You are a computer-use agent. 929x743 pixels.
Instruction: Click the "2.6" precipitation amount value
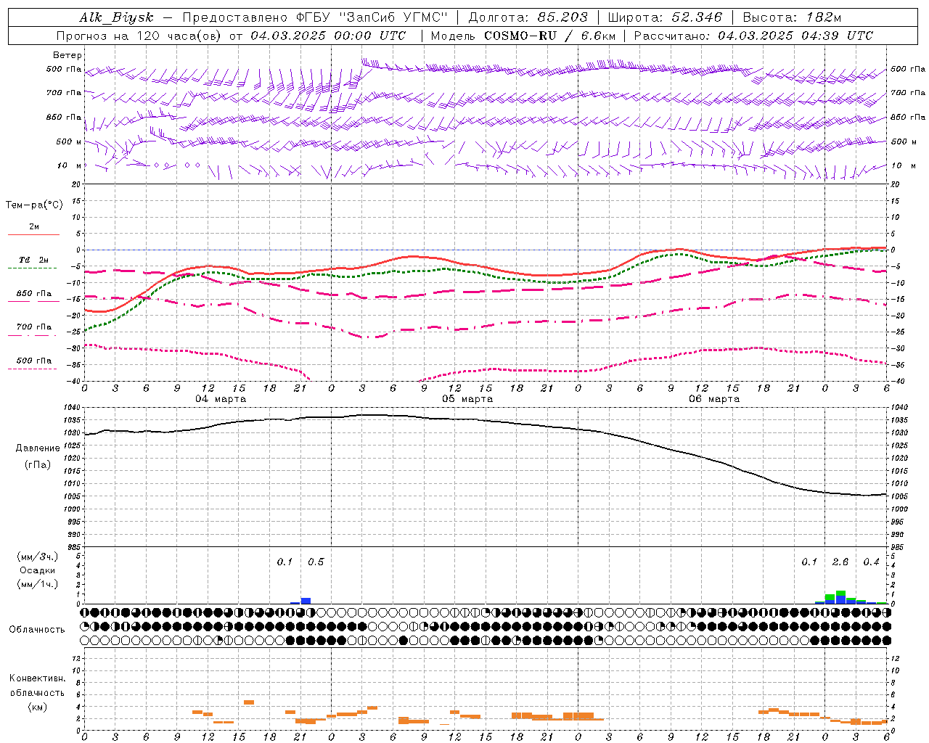[840, 562]
